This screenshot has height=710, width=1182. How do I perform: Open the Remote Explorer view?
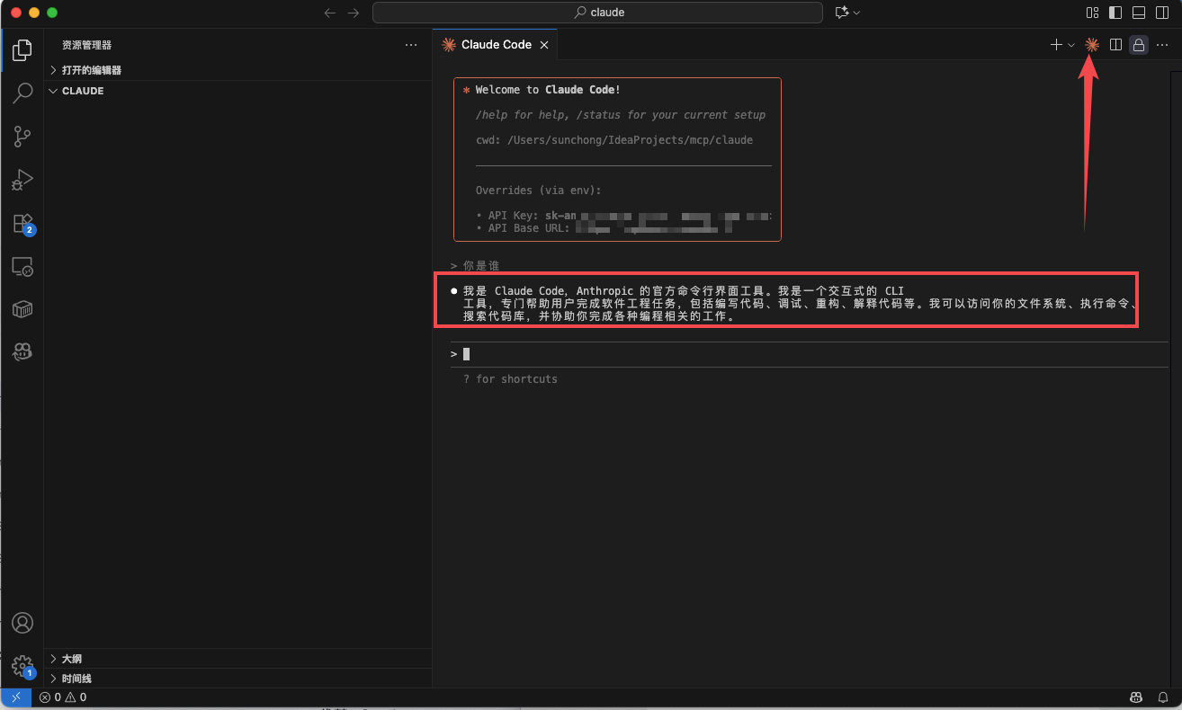click(x=22, y=266)
